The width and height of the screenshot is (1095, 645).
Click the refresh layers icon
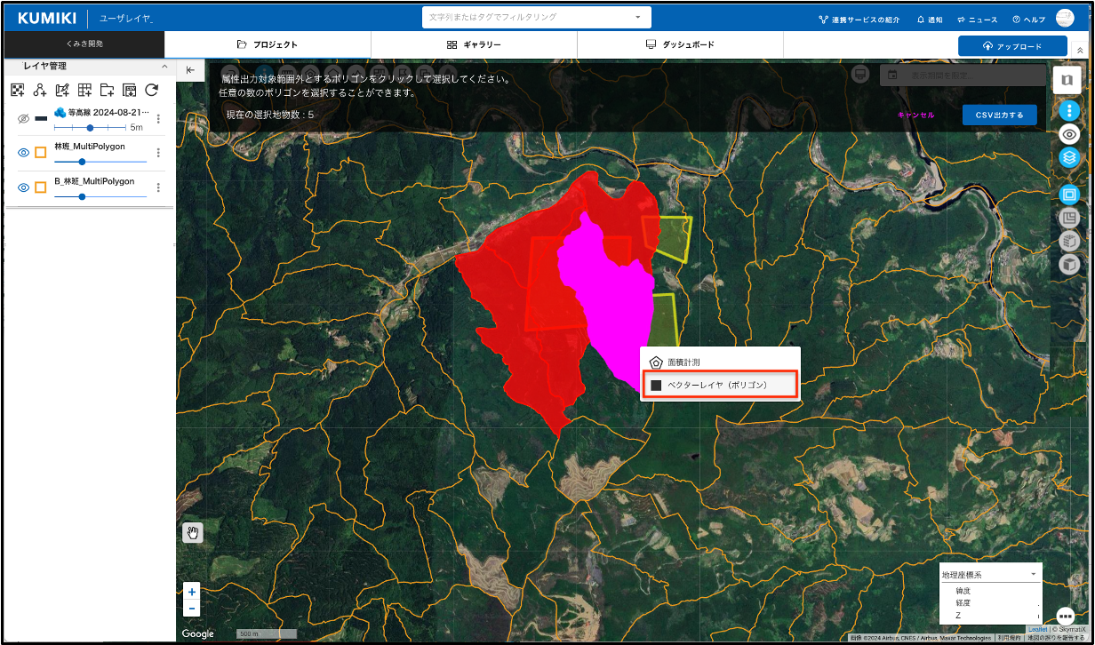click(152, 90)
